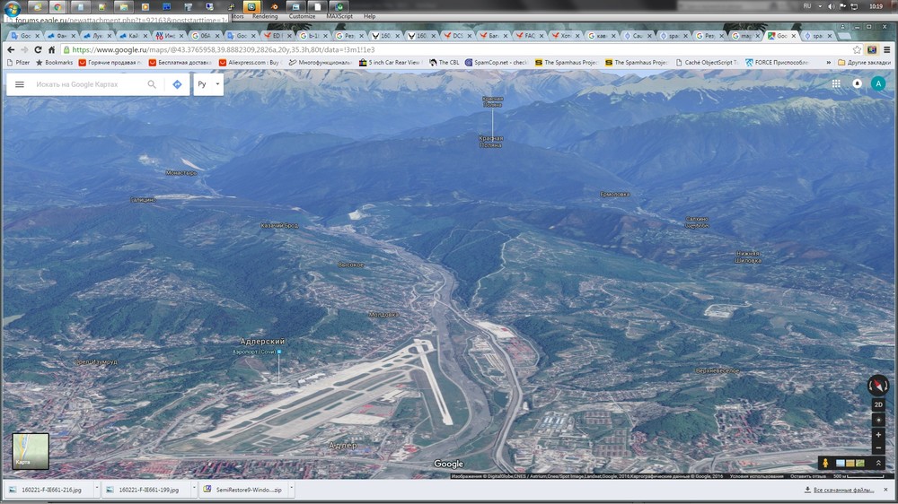Go forward in the browser
The height and width of the screenshot is (504, 898).
pyautogui.click(x=24, y=49)
